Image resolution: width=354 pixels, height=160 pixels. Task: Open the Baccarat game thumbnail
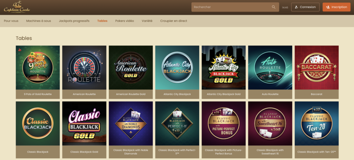point(317,67)
